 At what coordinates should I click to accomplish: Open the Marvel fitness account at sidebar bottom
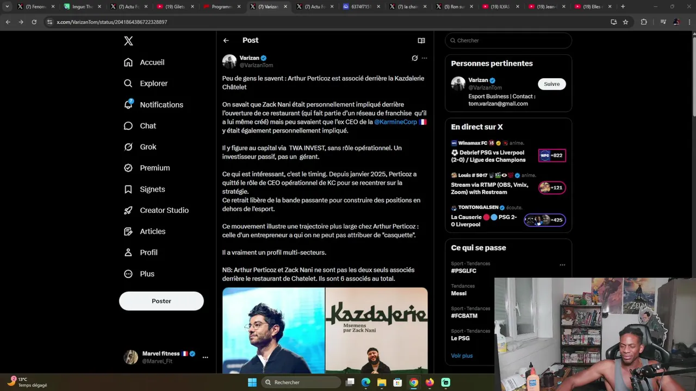167,357
